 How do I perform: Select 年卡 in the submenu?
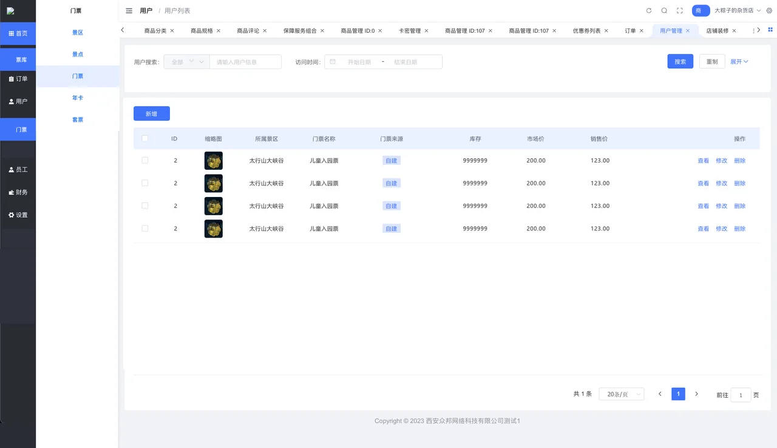(x=78, y=98)
